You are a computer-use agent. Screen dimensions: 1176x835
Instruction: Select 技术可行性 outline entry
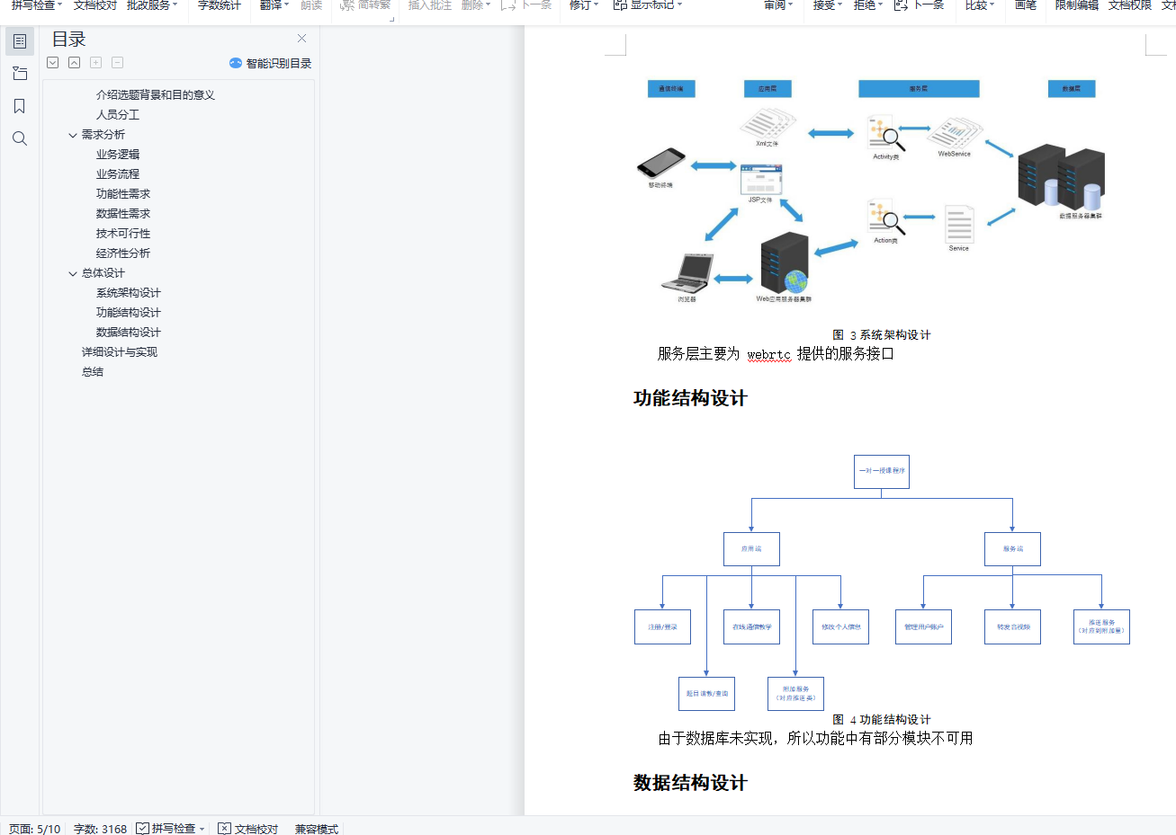[x=123, y=233]
